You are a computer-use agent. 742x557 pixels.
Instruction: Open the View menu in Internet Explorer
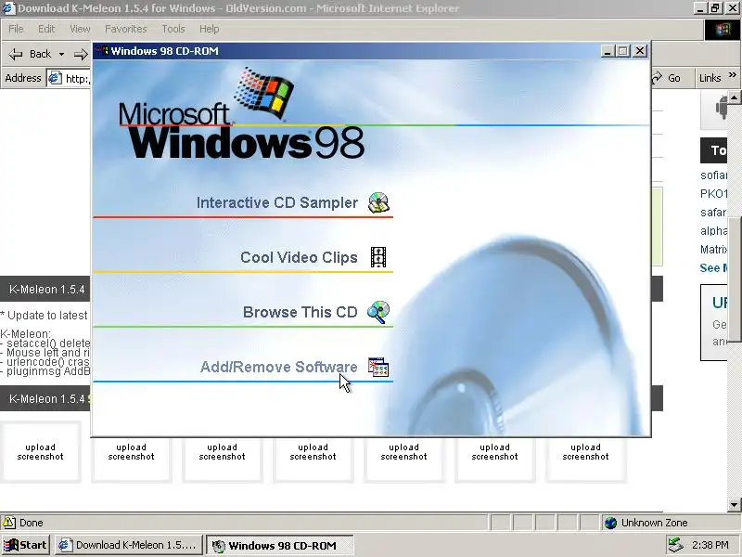click(80, 29)
